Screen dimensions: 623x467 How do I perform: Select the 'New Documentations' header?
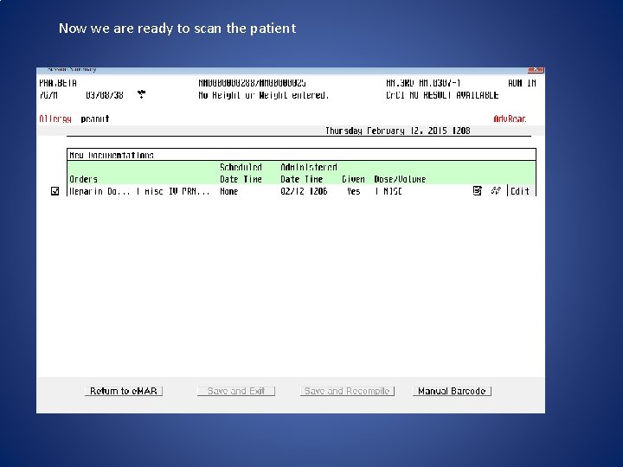[x=112, y=155]
